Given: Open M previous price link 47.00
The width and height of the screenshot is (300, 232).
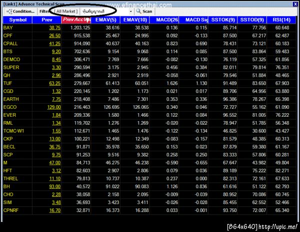Looking at the screenshot, I should tap(55, 163).
